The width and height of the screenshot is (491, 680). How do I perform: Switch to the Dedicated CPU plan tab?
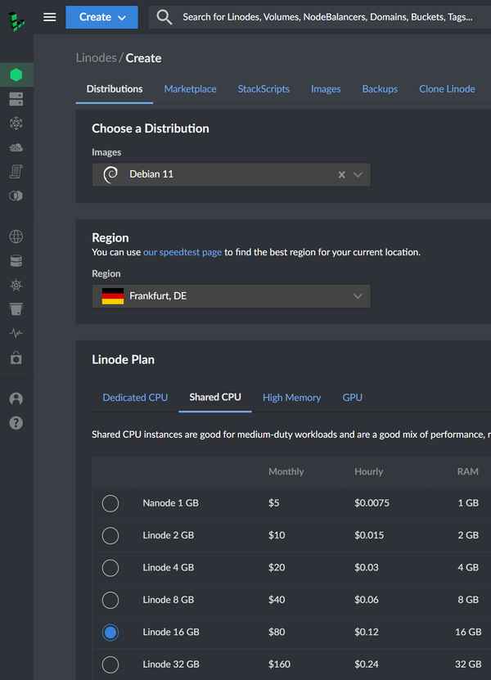135,398
